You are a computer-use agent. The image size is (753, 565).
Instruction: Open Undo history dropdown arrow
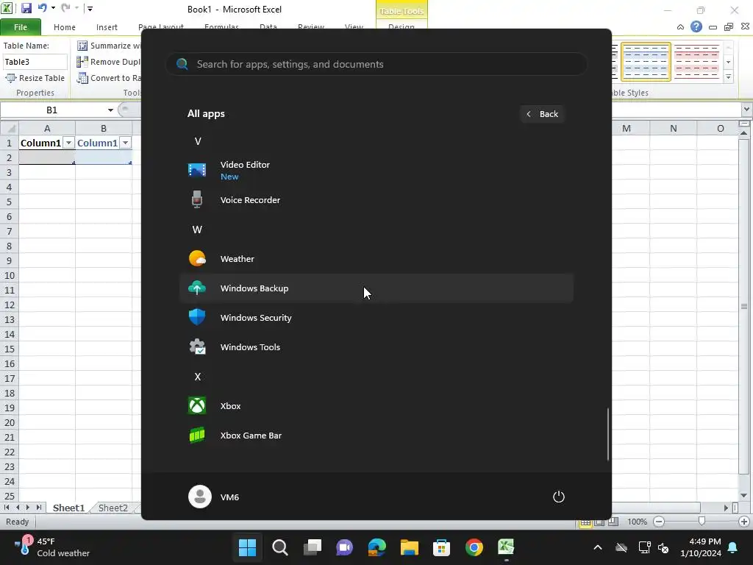coord(53,8)
